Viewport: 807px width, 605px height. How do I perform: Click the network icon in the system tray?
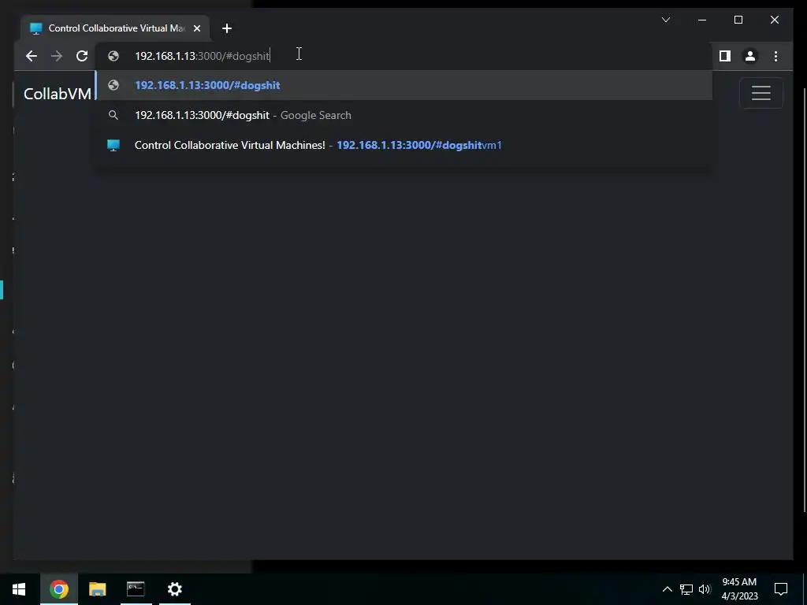pyautogui.click(x=686, y=589)
